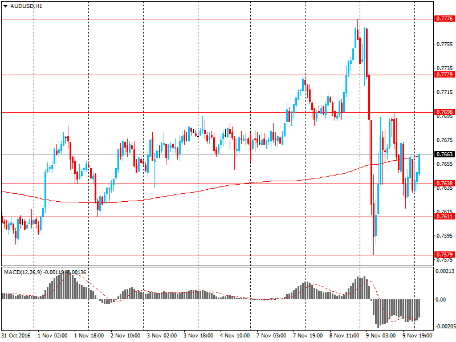The image size is (456, 342).
Task: Click the 0.7663 current price label
Action: coord(444,154)
